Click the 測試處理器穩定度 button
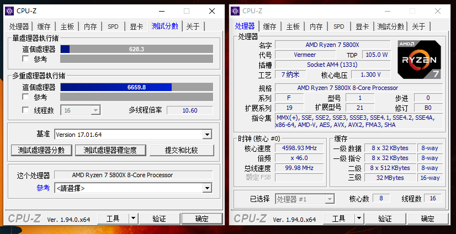Screen dimensions: 456x234 coord(110,150)
